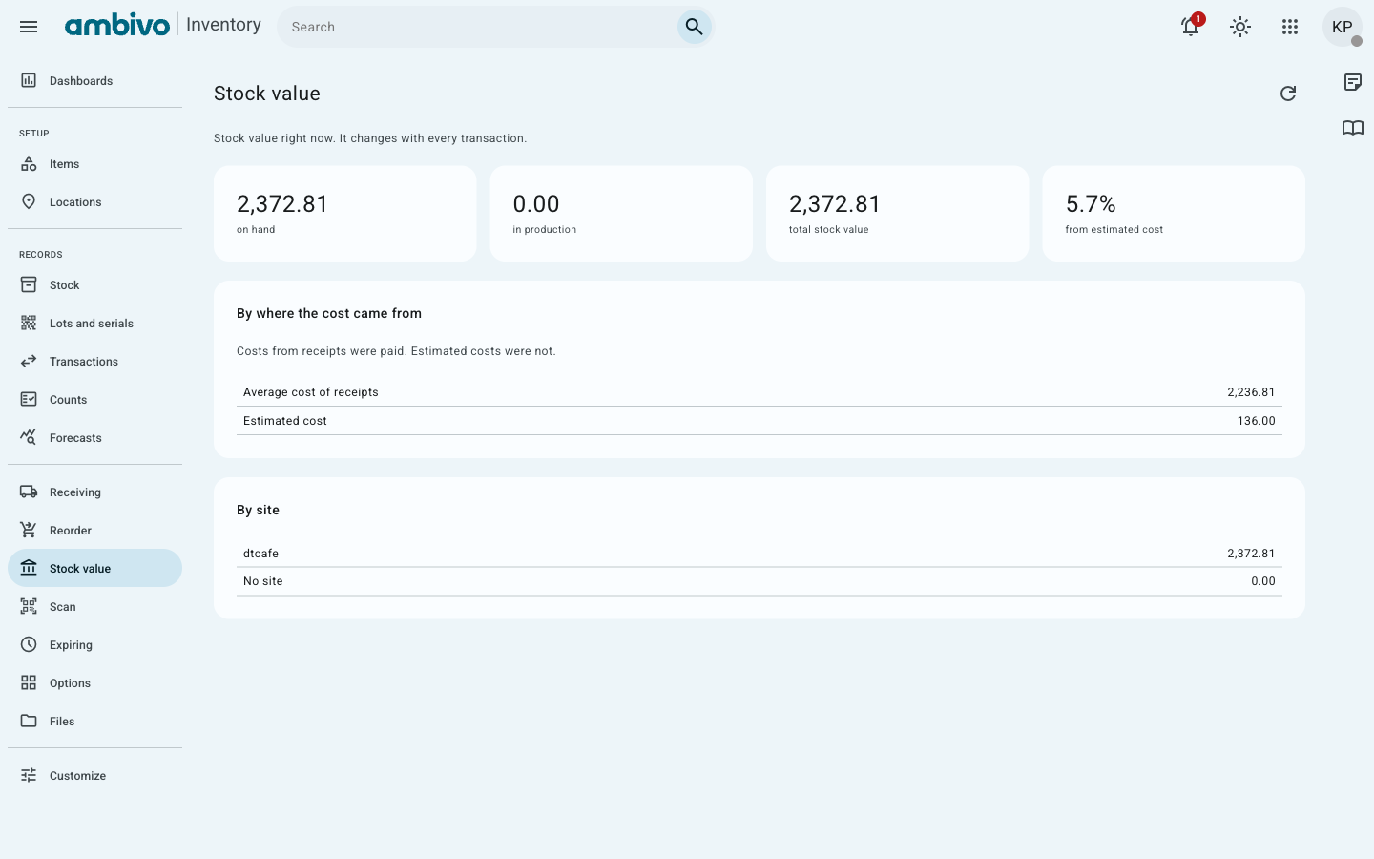This screenshot has height=859, width=1374.
Task: Open the KP user avatar menu
Action: pos(1342,27)
